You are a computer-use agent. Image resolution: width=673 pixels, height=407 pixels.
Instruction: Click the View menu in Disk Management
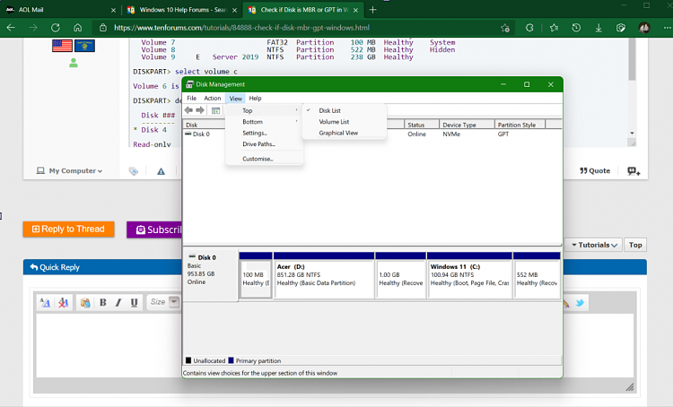235,99
